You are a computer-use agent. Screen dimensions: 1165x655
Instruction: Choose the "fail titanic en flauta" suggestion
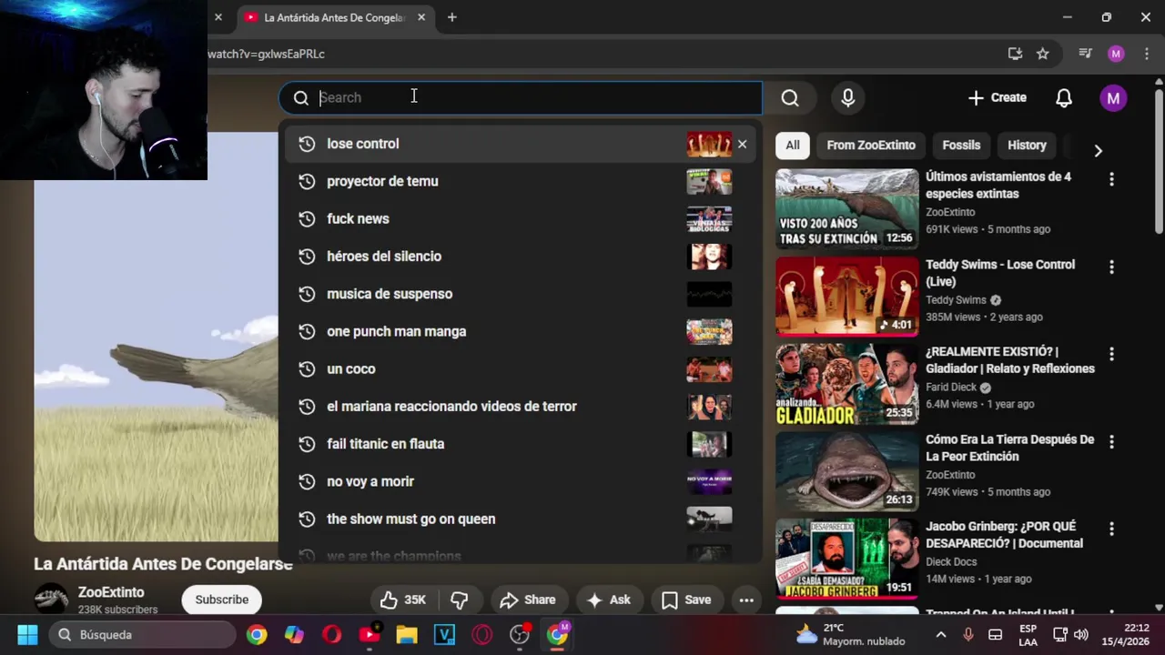[520, 444]
